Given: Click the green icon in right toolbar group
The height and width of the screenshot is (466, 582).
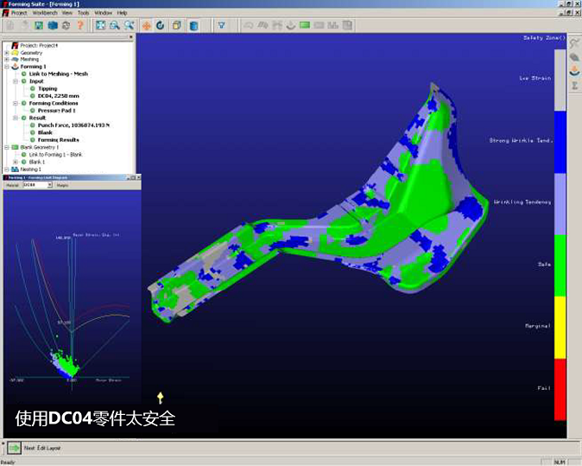Looking at the screenshot, I should pos(305,26).
